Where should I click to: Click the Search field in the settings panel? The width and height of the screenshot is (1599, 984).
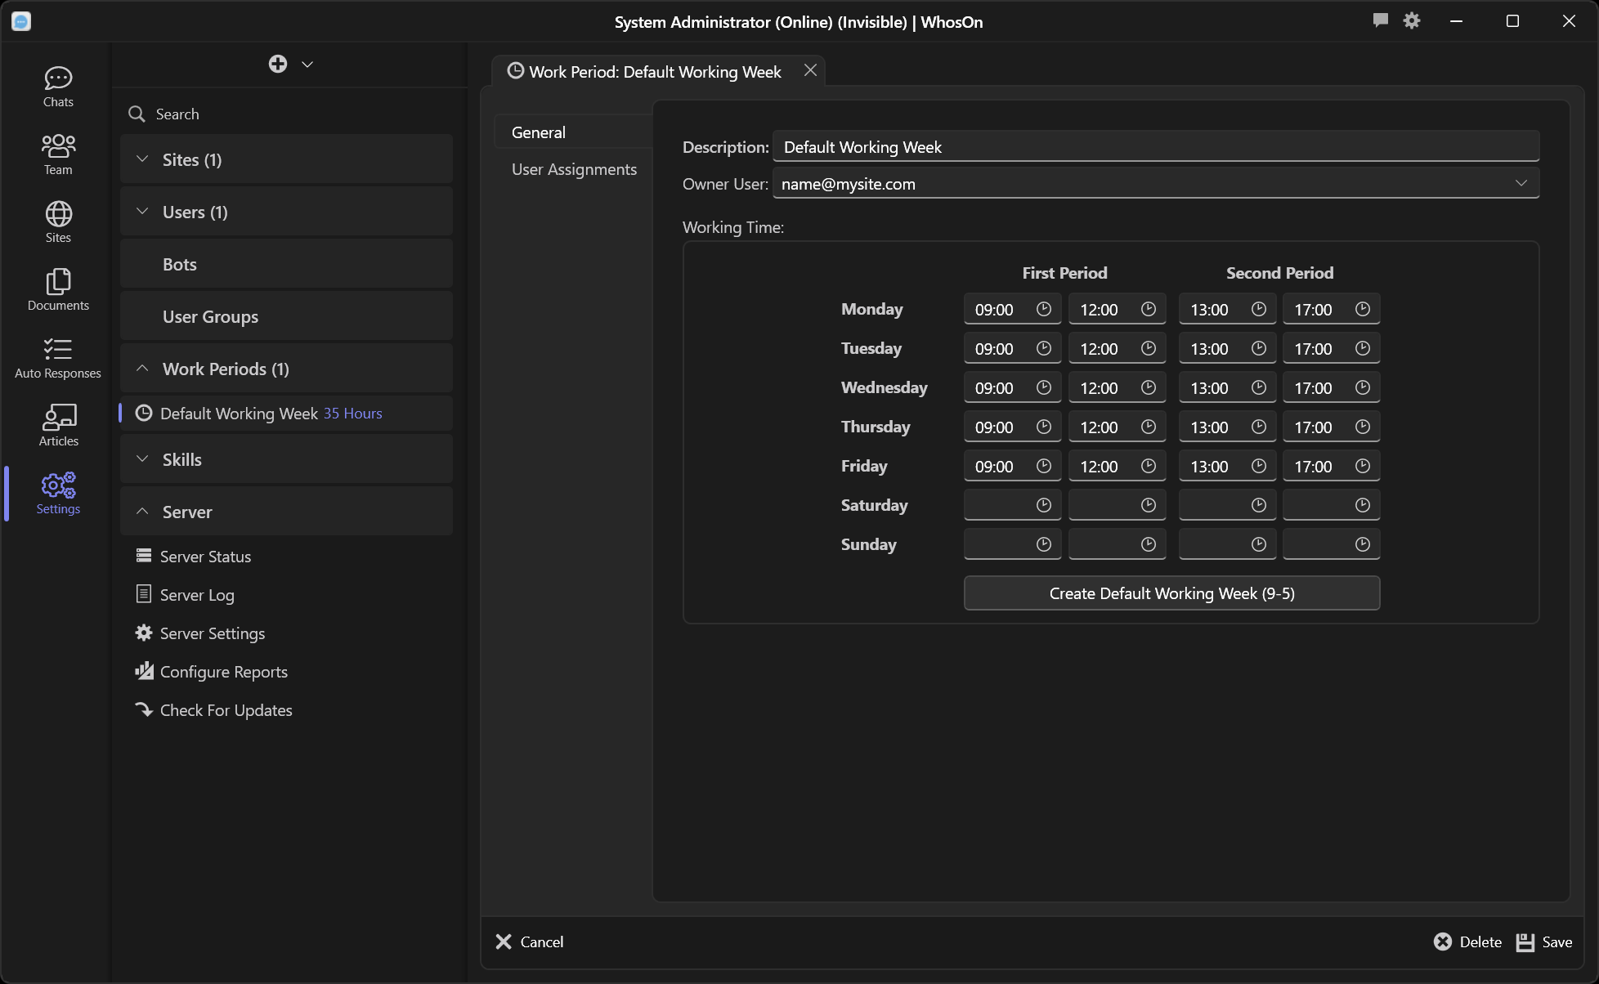tap(286, 114)
